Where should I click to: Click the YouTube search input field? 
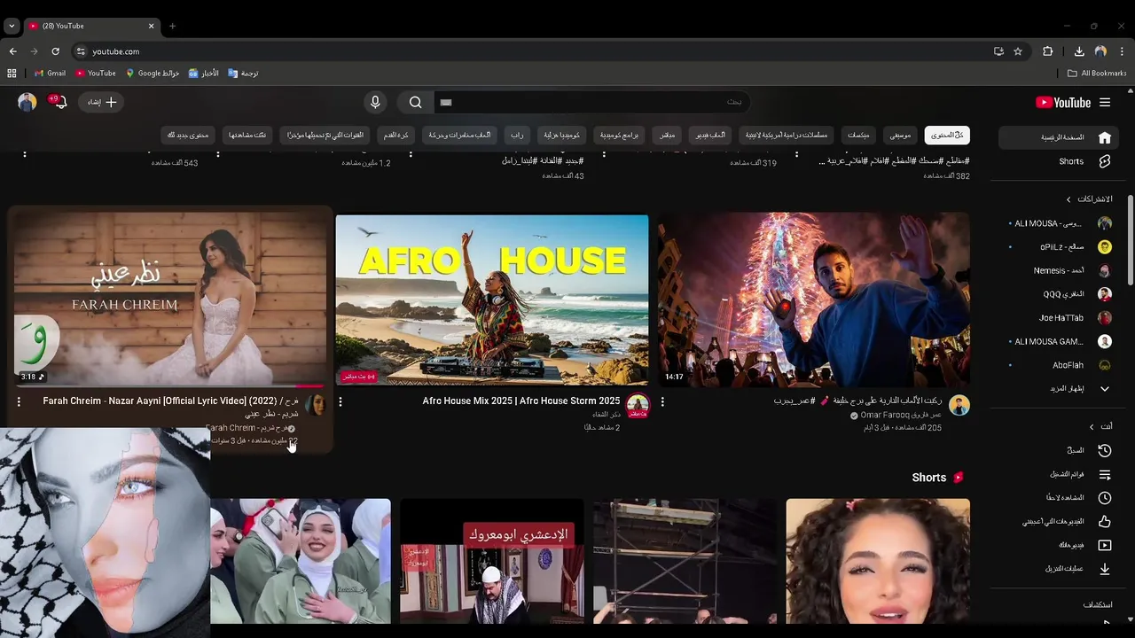591,102
